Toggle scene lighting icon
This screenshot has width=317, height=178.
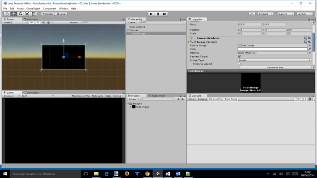(x=38, y=22)
